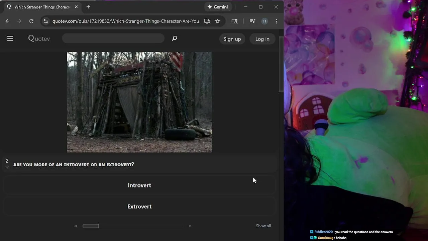
Task: Minimize the Chrome window
Action: click(245, 7)
